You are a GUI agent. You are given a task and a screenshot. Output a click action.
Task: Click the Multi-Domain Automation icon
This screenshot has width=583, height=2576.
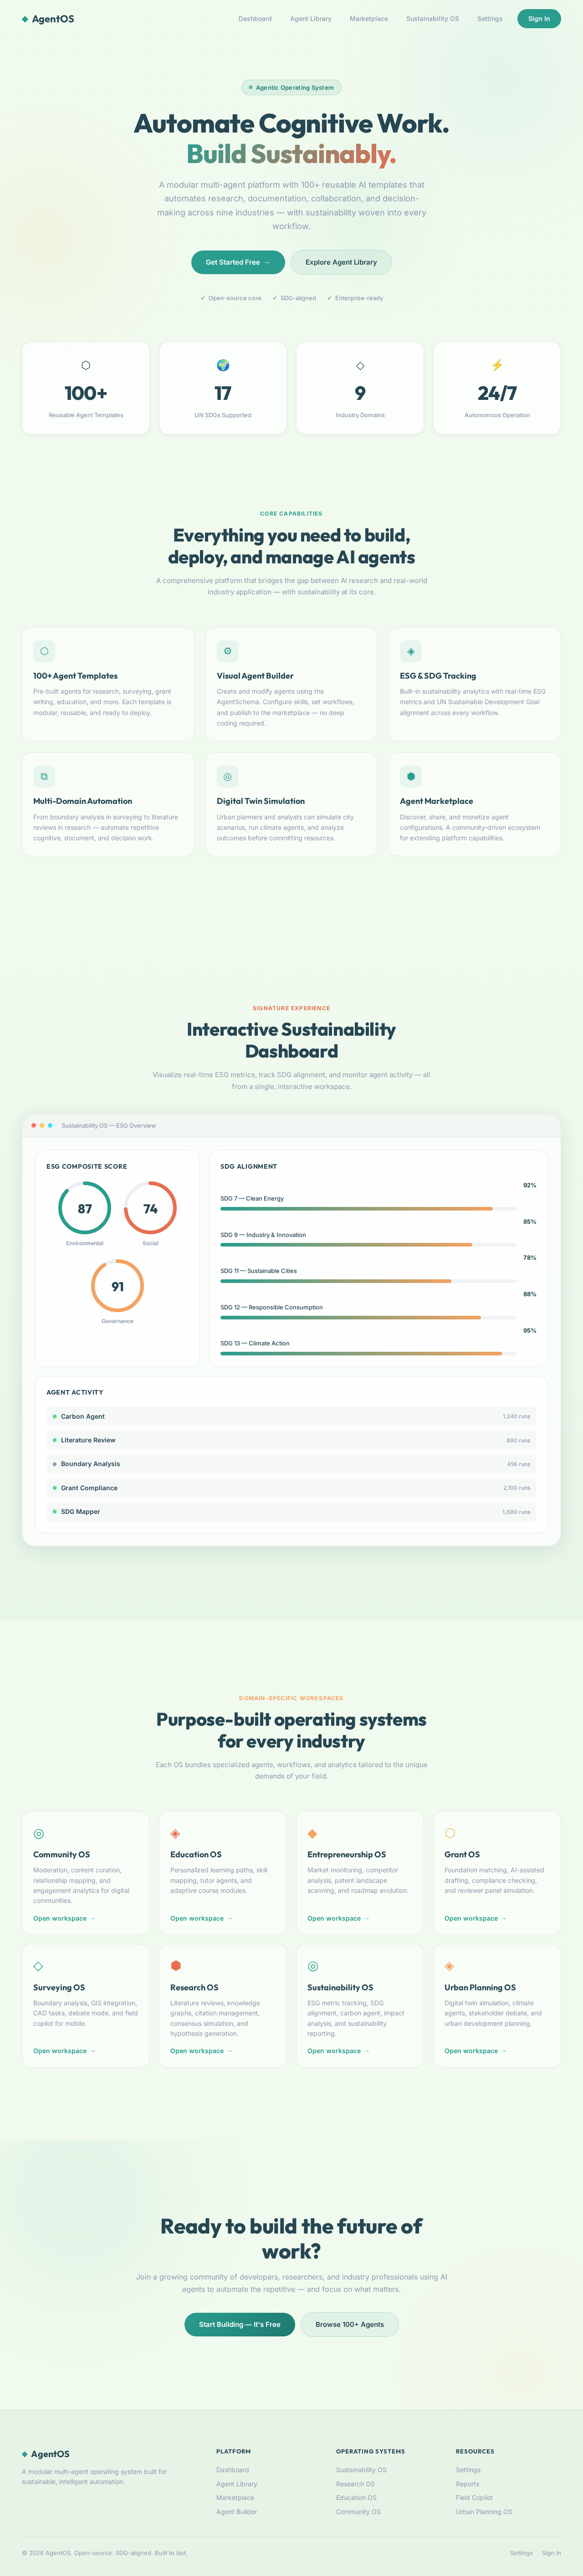[44, 776]
